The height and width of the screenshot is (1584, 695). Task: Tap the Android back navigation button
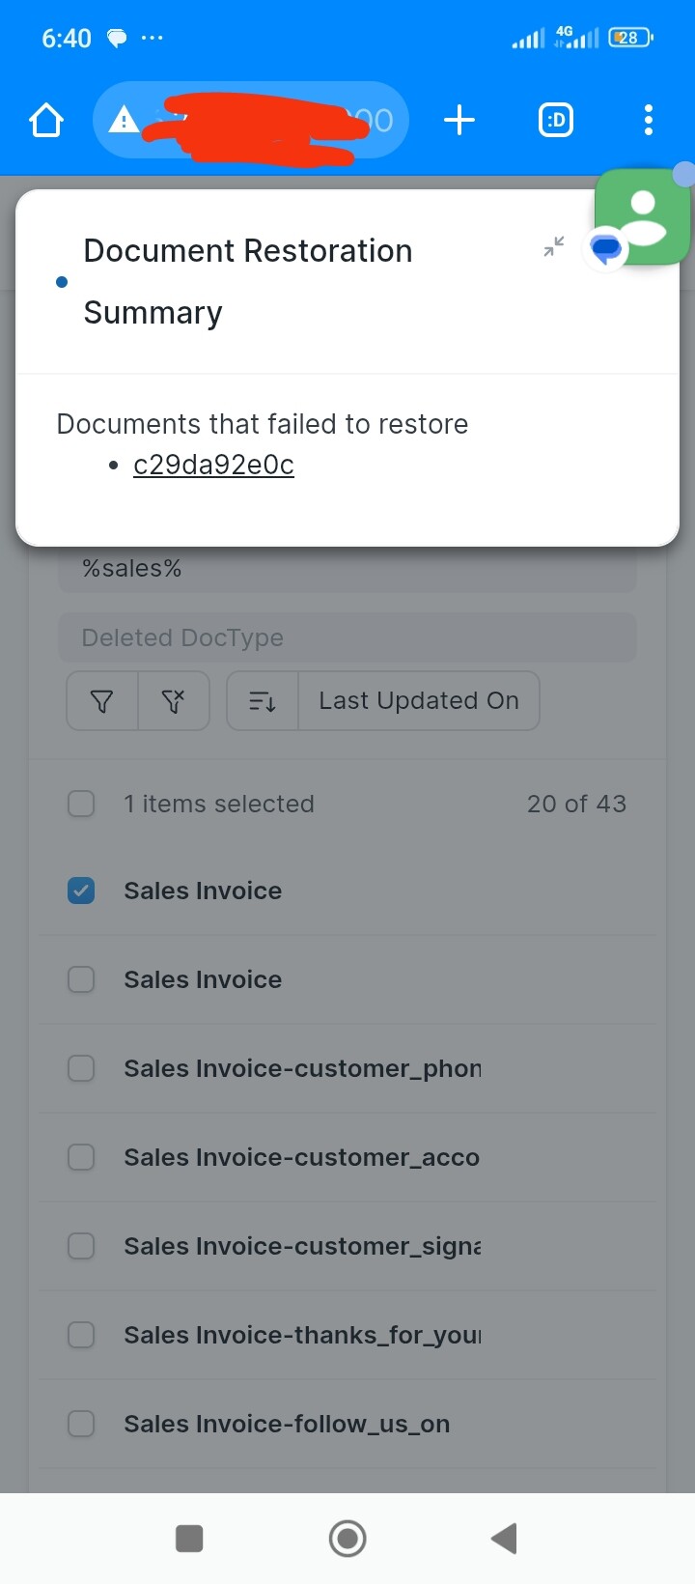[x=504, y=1539]
